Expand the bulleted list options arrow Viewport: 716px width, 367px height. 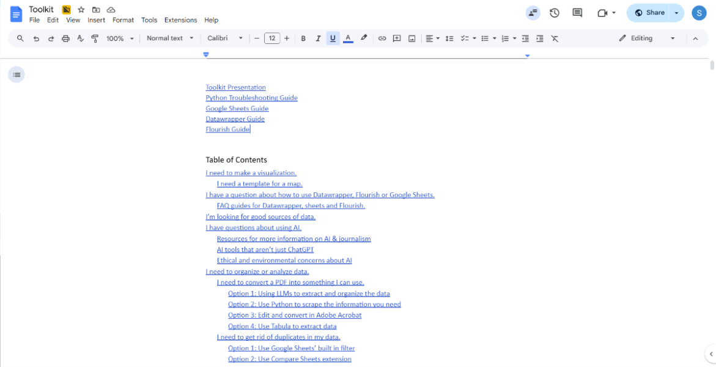coord(495,38)
